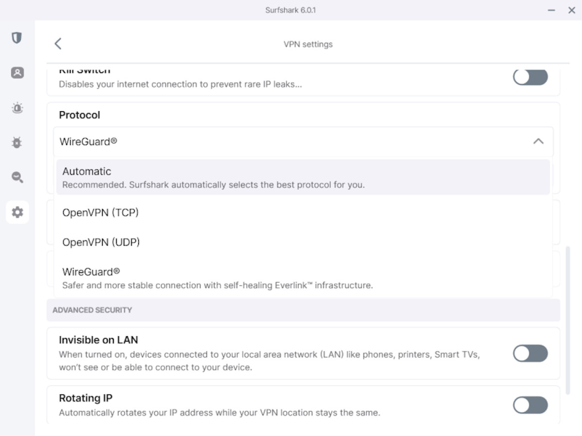This screenshot has height=436, width=582.
Task: Click the ADVANCED SECURITY section header
Action: click(303, 310)
